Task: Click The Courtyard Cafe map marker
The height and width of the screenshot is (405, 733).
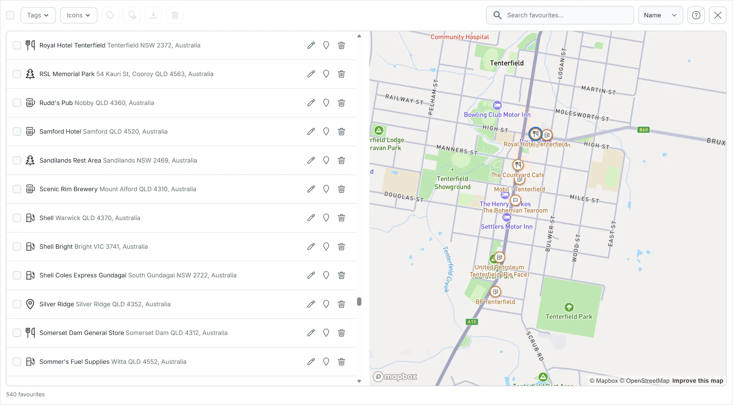Action: 518,165
